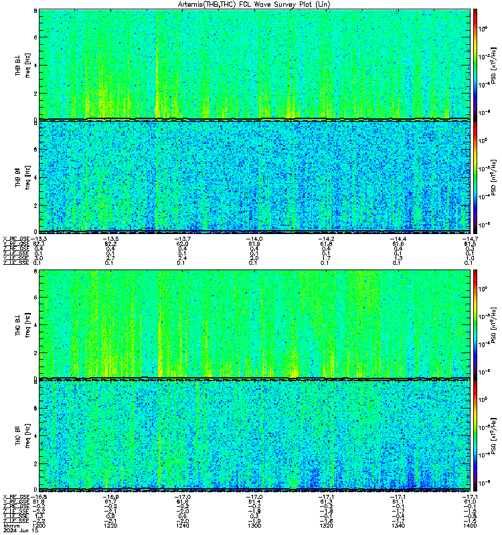The image size is (502, 535).
Task: Click the '61.7' Y_RE_GSE value under THC panels
Action: coord(110,502)
